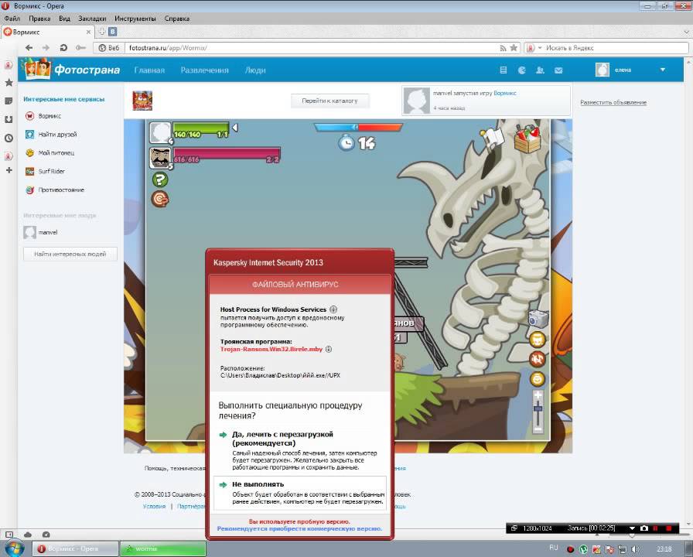
Task: Click the Перейти к каталогу button
Action: pyautogui.click(x=329, y=101)
